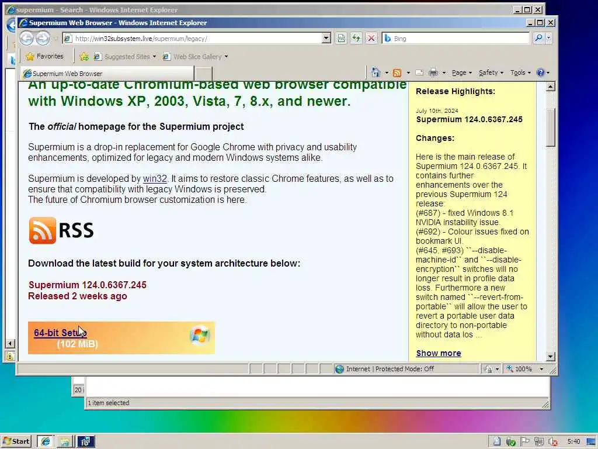Open recent pages dropdown next to Forward
This screenshot has height=449, width=598.
(x=55, y=38)
